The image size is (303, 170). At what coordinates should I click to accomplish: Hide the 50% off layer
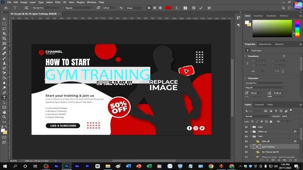click(246, 142)
